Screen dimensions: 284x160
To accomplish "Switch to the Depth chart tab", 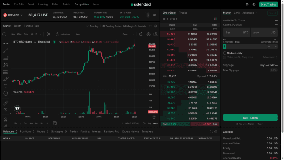I will pos(18,26).
